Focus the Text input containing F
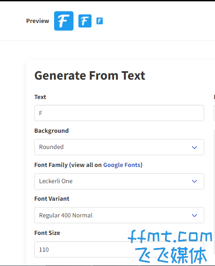 pyautogui.click(x=119, y=113)
